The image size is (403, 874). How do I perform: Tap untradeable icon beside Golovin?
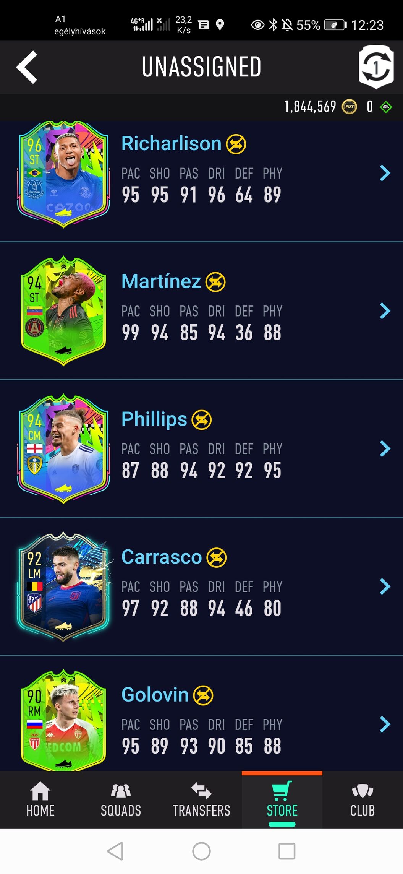click(x=203, y=695)
